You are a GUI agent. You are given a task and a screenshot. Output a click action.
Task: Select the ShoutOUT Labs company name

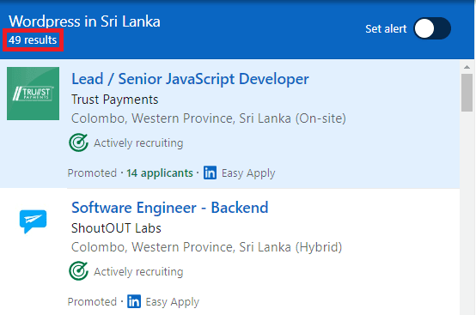pyautogui.click(x=116, y=228)
